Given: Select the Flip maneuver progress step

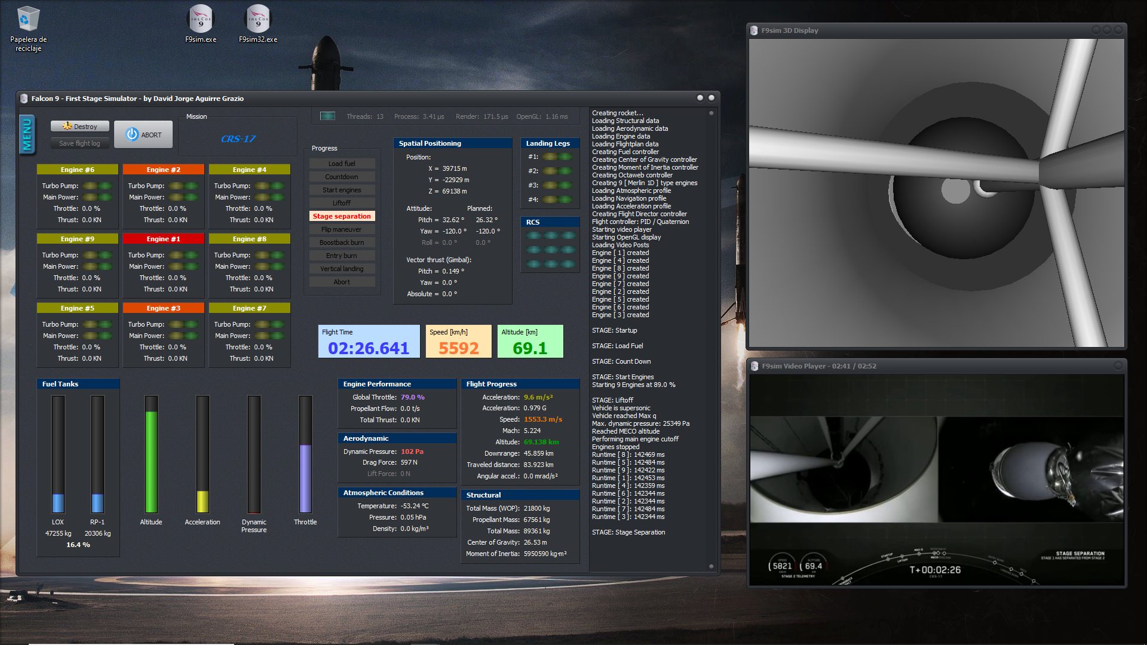Looking at the screenshot, I should [x=342, y=229].
